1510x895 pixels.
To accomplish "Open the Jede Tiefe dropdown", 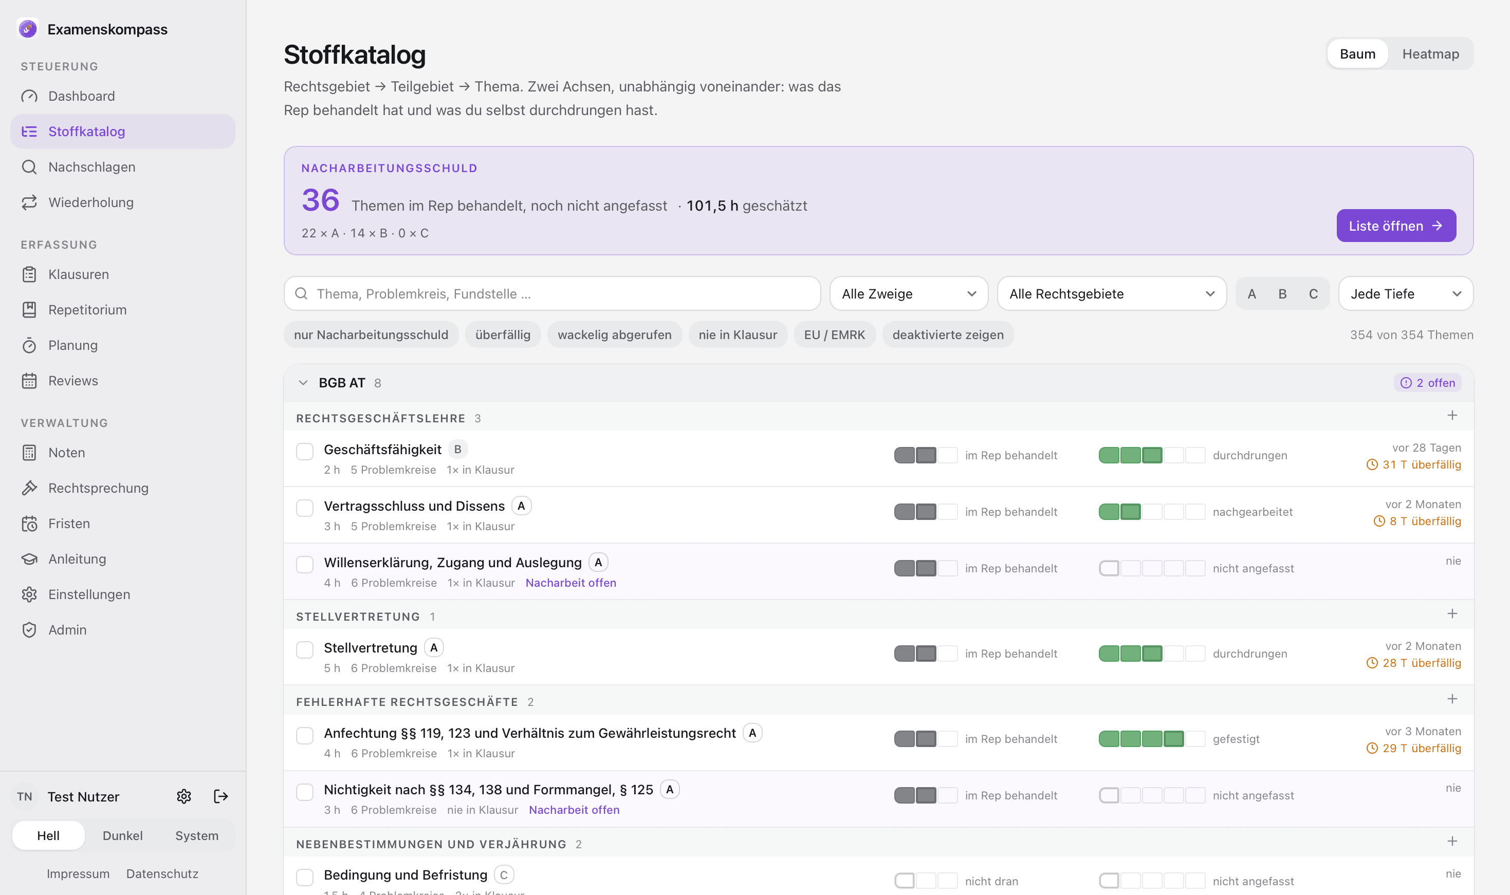I will coord(1406,294).
